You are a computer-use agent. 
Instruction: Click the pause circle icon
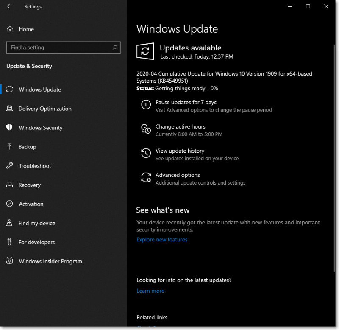click(146, 105)
